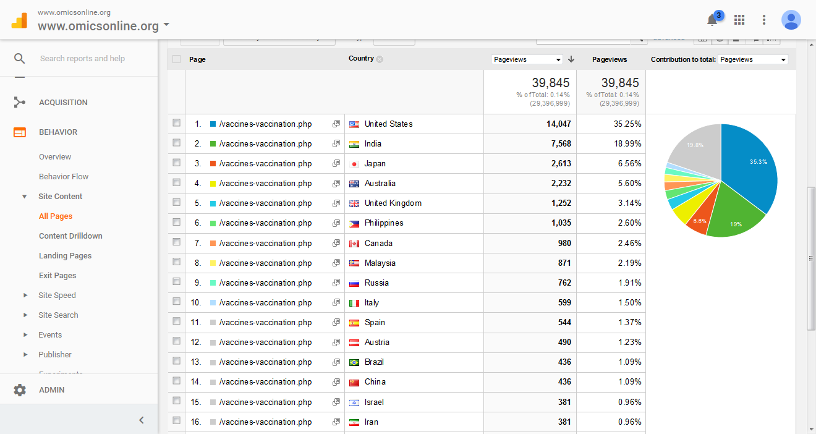Expand the Events section

pyautogui.click(x=25, y=335)
